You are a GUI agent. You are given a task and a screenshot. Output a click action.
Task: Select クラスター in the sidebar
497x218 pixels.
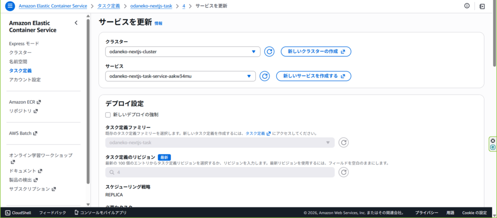coord(20,52)
